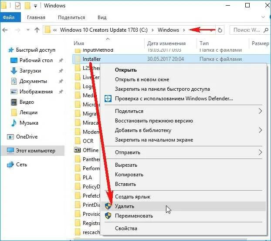Click the Сеть network icon
The image size is (271, 241).
point(10,165)
